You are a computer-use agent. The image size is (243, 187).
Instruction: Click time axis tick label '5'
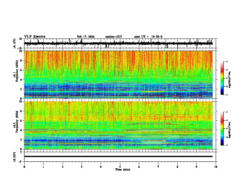(120, 167)
